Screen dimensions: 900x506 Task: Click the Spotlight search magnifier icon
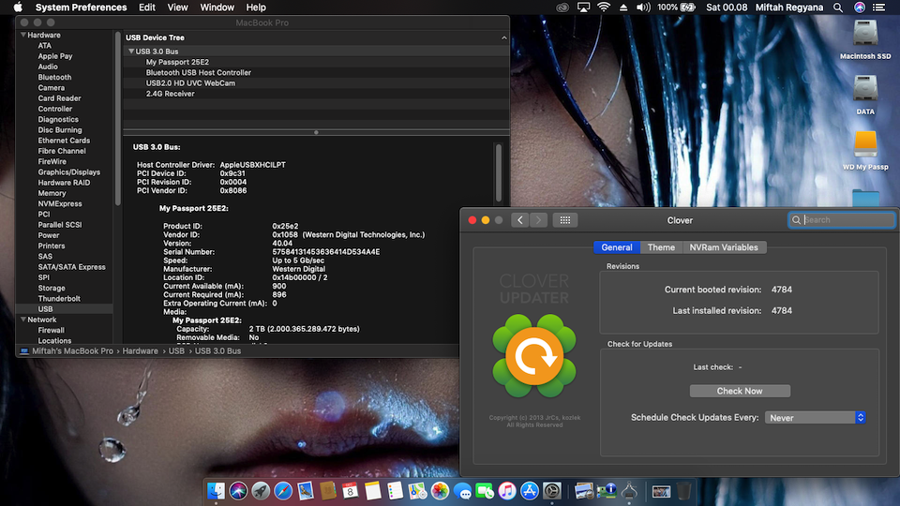(x=837, y=7)
